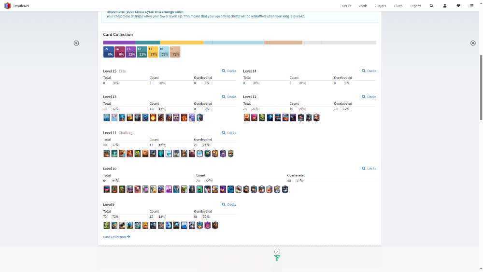Select the second card in Level 9 row

pos(114,225)
